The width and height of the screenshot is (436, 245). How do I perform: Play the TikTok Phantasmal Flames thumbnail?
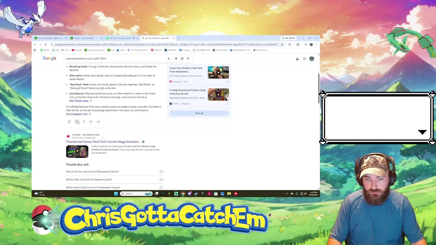[218, 94]
